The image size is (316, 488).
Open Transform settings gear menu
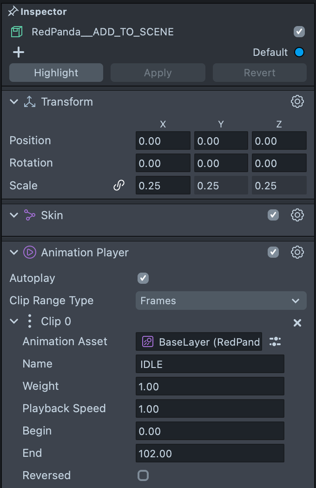(297, 102)
